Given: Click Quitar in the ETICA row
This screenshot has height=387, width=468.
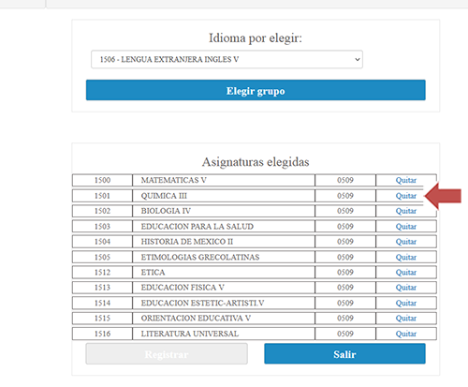Looking at the screenshot, I should 406,273.
